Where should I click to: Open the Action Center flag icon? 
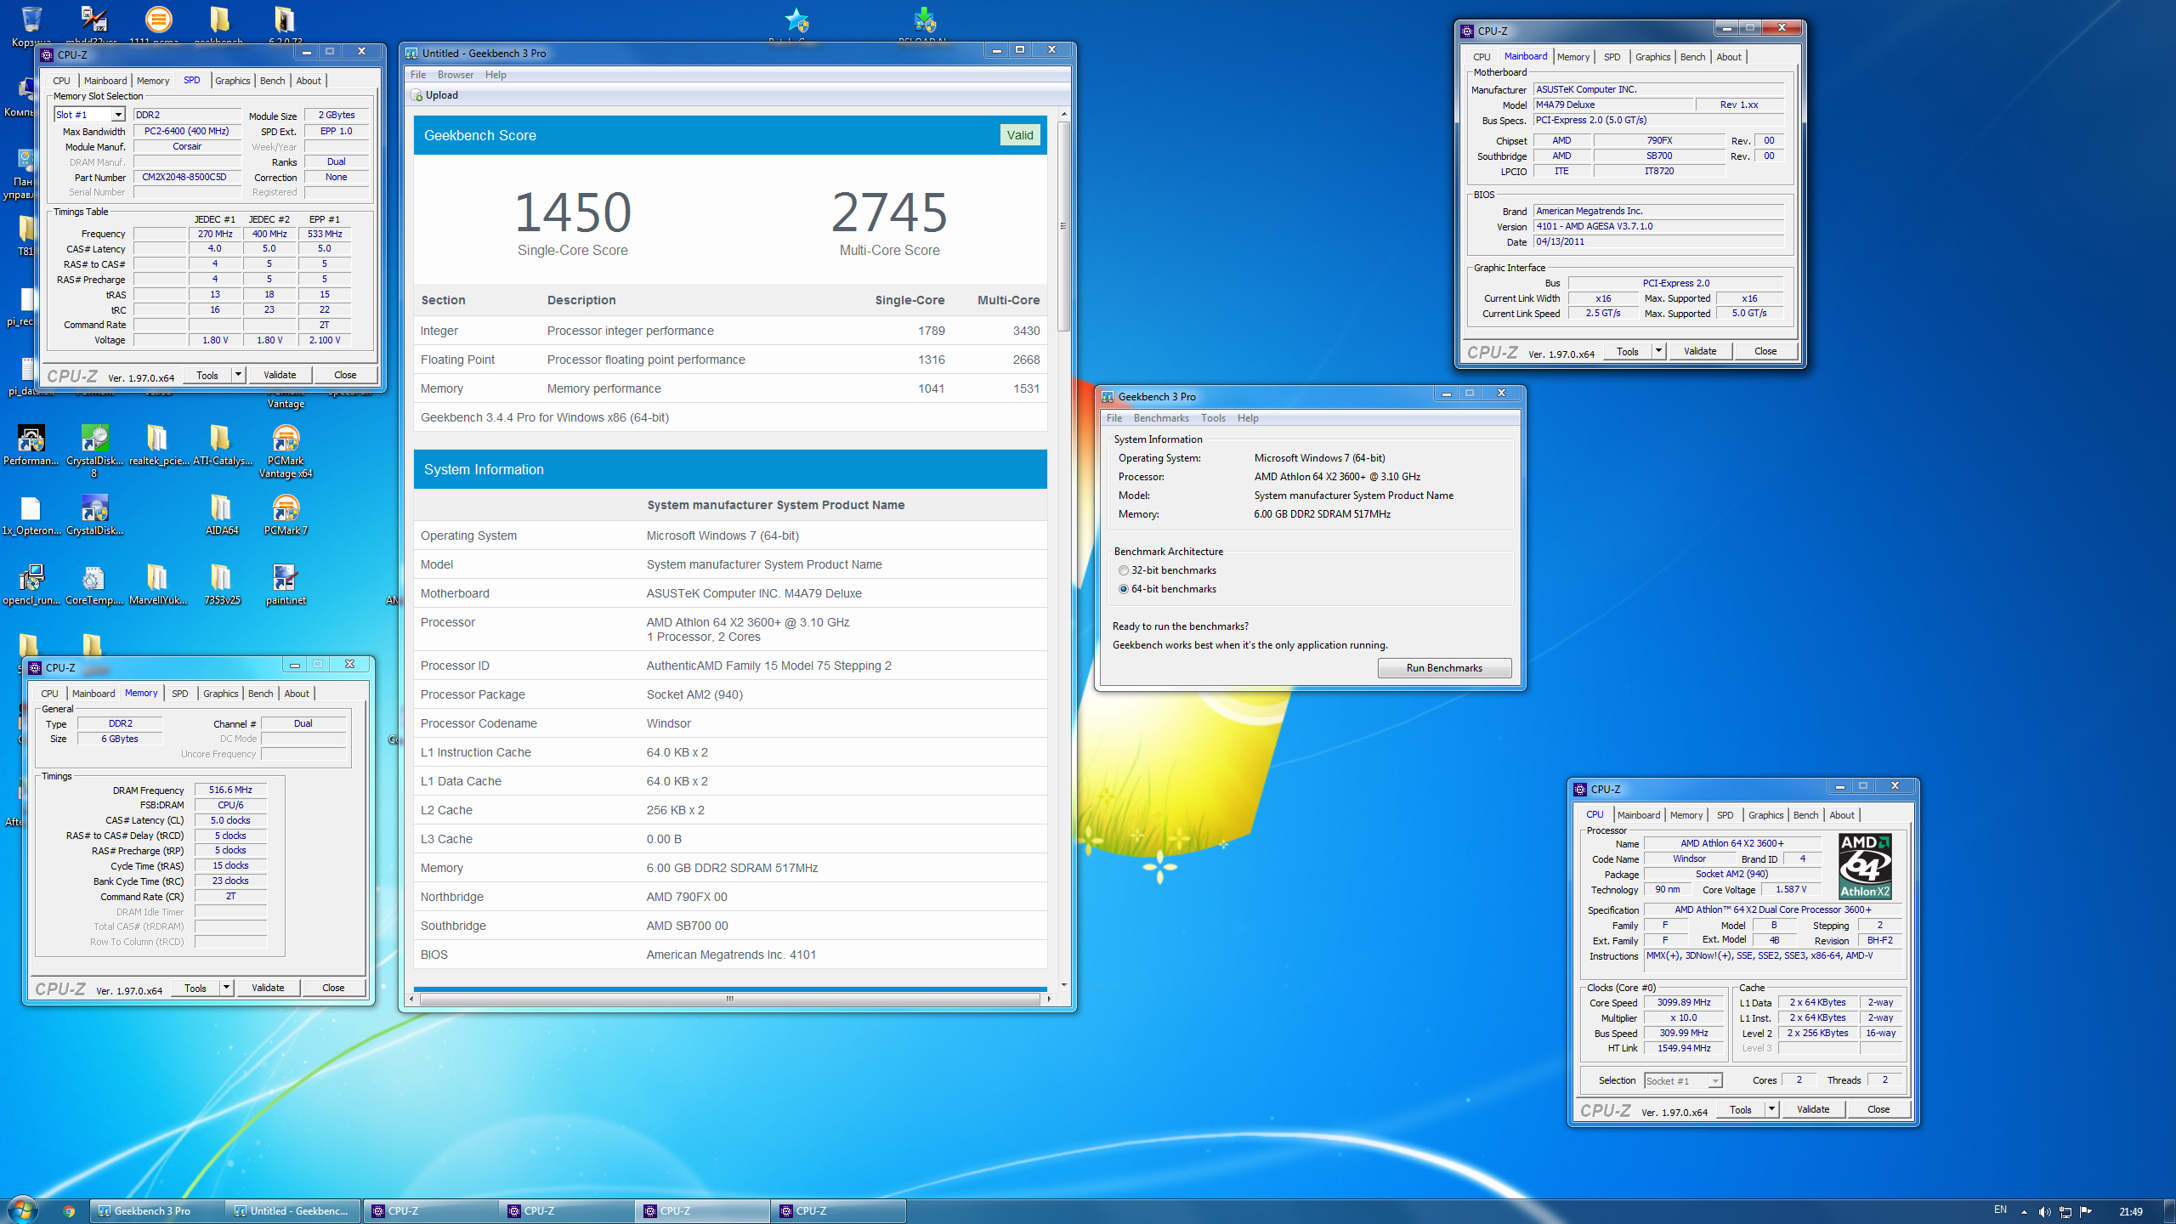pyautogui.click(x=2085, y=1212)
